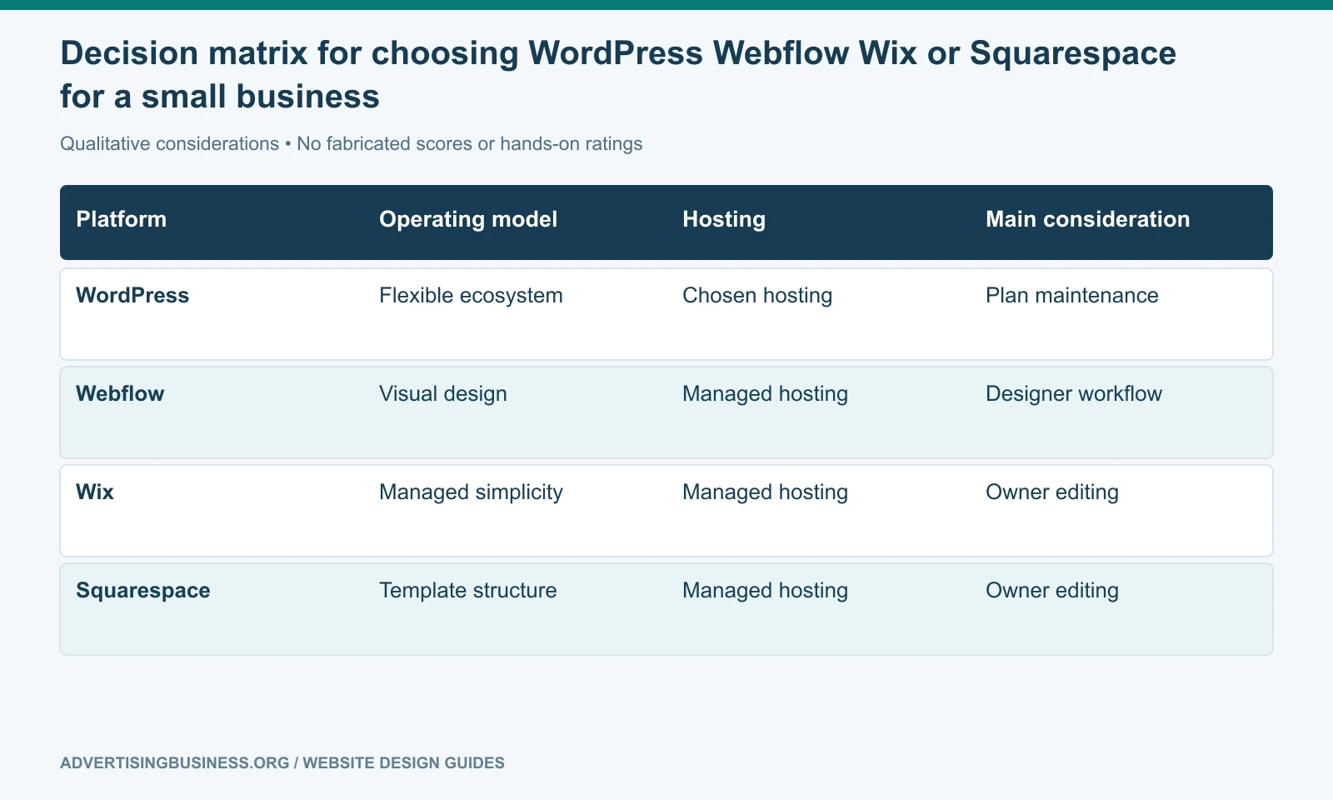The image size is (1333, 800).
Task: Select the Designer workflow cell
Action: click(1074, 393)
